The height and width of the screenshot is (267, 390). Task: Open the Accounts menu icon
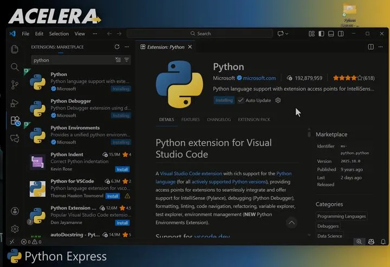click(15, 211)
